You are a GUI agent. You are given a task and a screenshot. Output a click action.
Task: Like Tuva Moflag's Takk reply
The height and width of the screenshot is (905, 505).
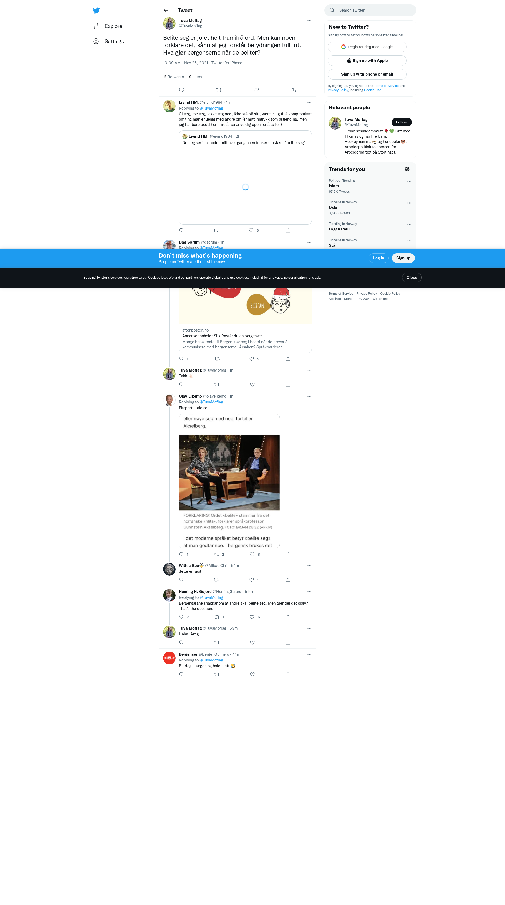252,385
